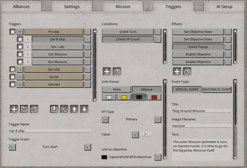247x168 pixels.
Task: Pick the yellow alliance color
Action: [124, 97]
